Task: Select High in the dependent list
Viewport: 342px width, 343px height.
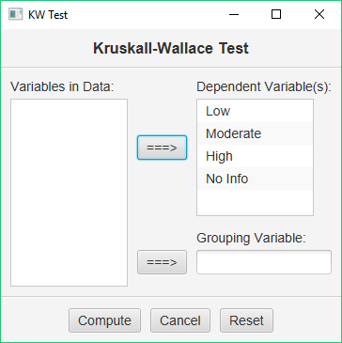Action: [x=255, y=156]
